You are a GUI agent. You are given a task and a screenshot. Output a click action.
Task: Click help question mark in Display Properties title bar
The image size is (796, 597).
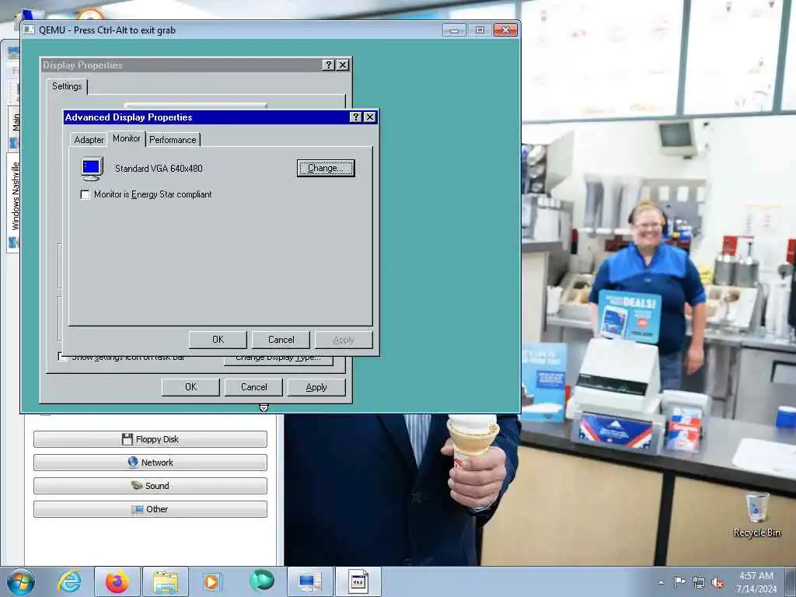coord(329,65)
